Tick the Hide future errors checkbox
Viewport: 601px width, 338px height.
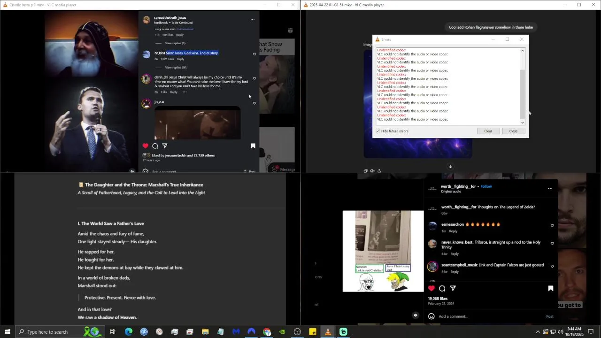(378, 131)
